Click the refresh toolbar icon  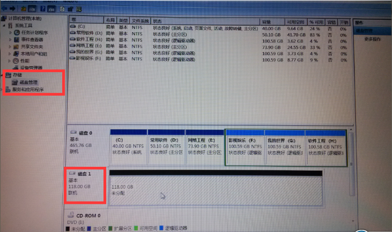[x=62, y=9]
